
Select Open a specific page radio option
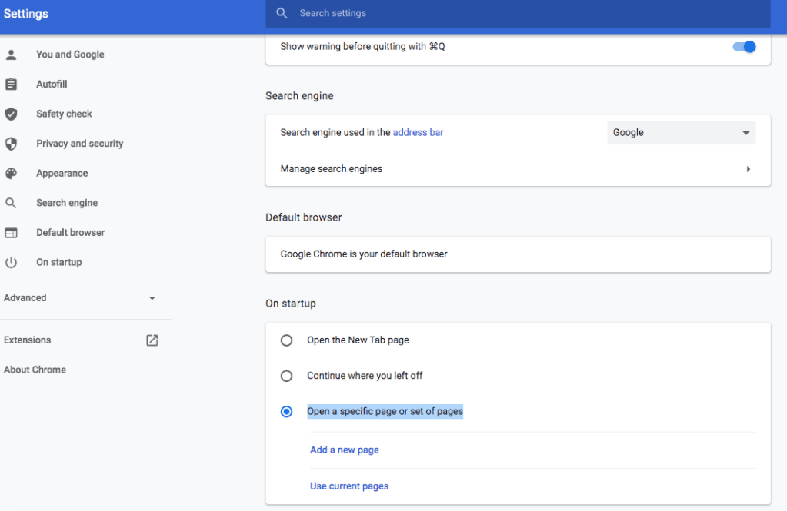coord(287,412)
